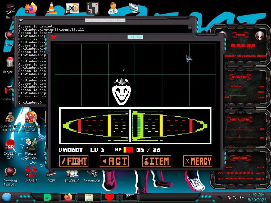Open the green notes app on the taskbar
Screen dimensions: 271x203
48,197
